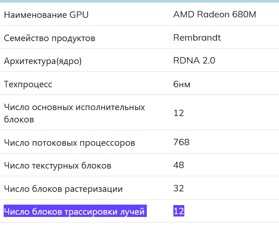Click the 'Техпроцесс' row label
The image size is (279, 227).
(x=28, y=84)
